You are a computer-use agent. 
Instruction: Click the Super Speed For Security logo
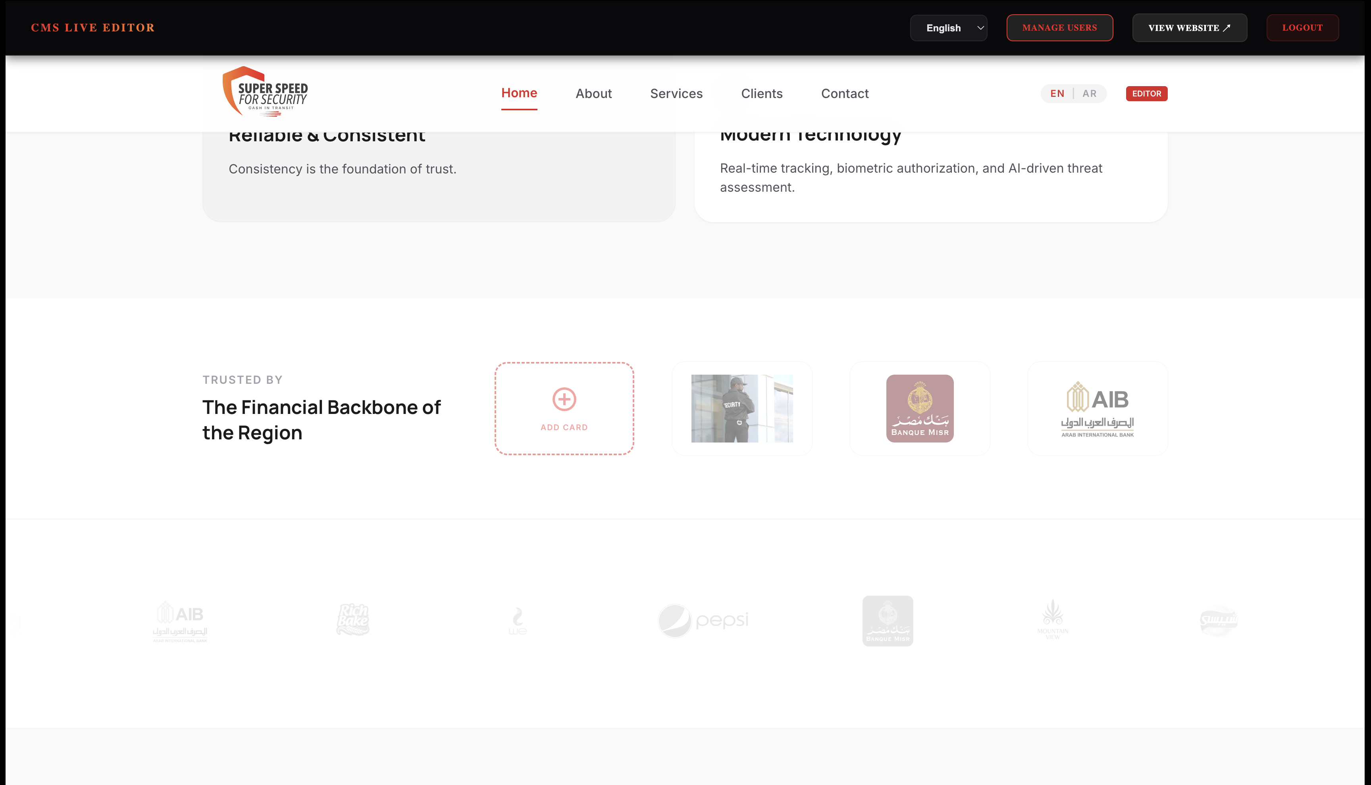(x=265, y=92)
